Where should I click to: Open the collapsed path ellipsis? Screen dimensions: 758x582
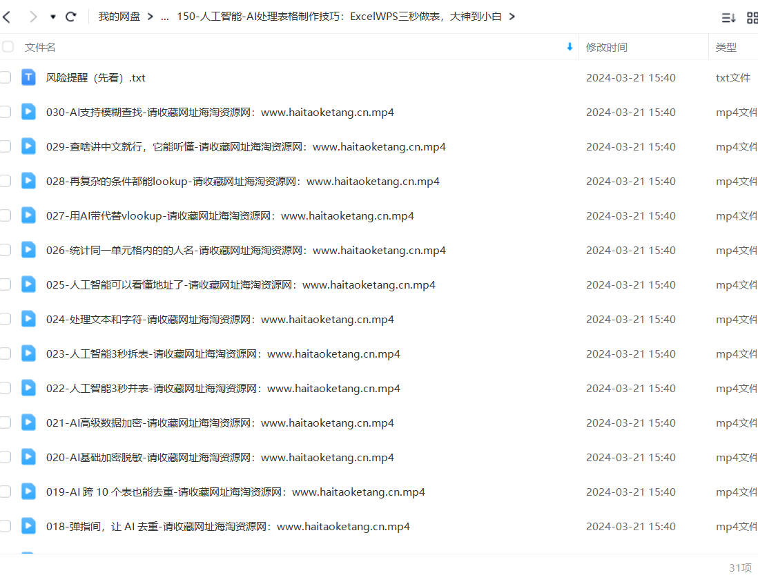tap(165, 17)
